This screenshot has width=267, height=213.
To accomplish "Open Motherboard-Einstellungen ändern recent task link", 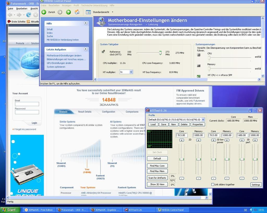I will click(x=64, y=56).
